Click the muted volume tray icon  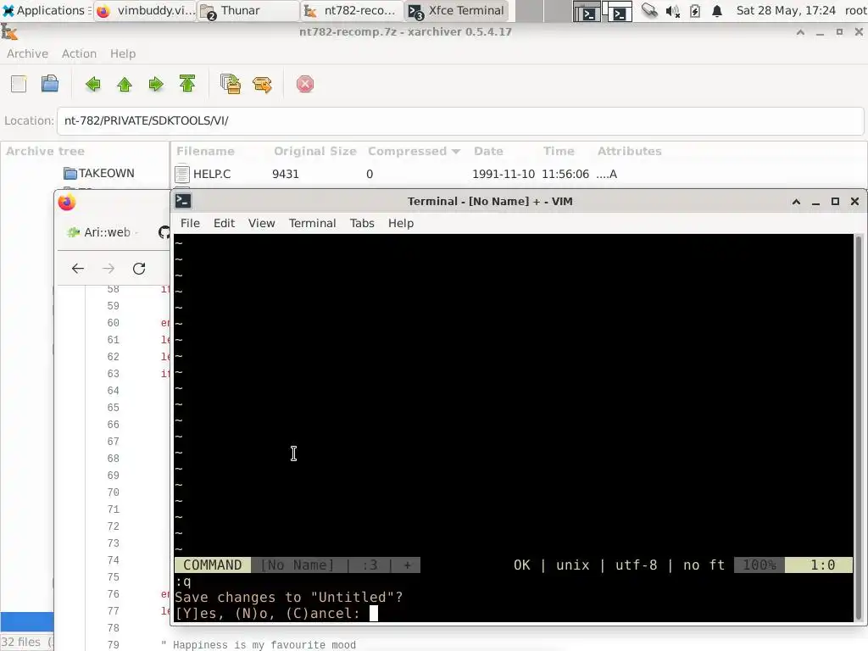672,10
